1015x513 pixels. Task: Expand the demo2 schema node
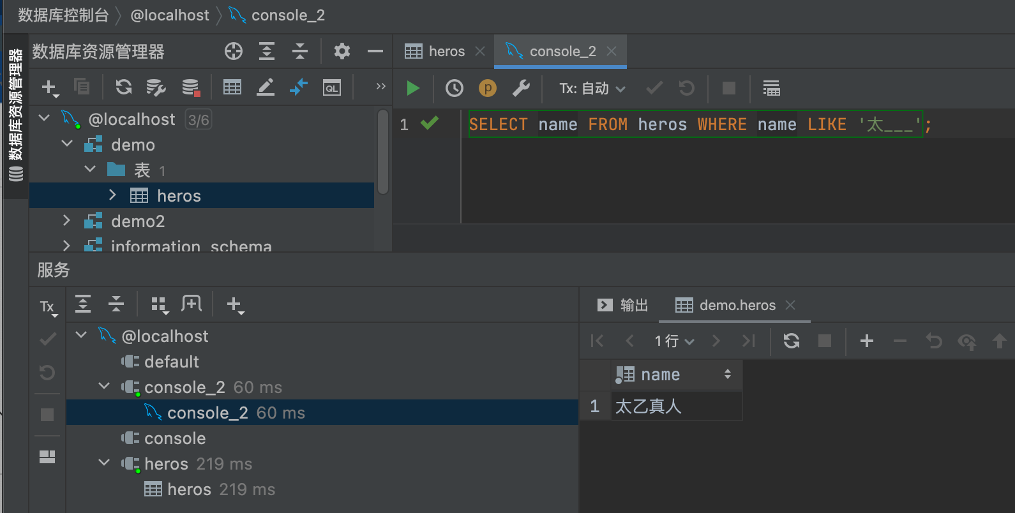click(x=66, y=220)
